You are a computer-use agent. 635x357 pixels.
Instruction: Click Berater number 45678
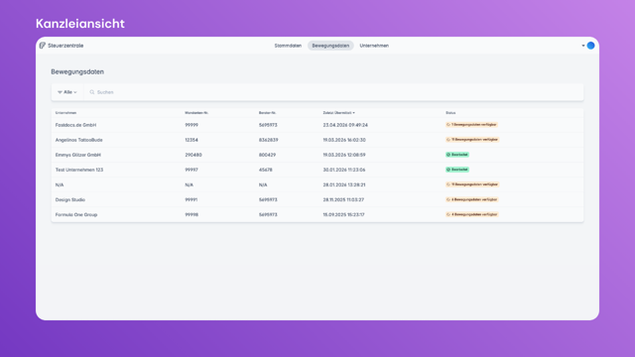[x=266, y=170]
